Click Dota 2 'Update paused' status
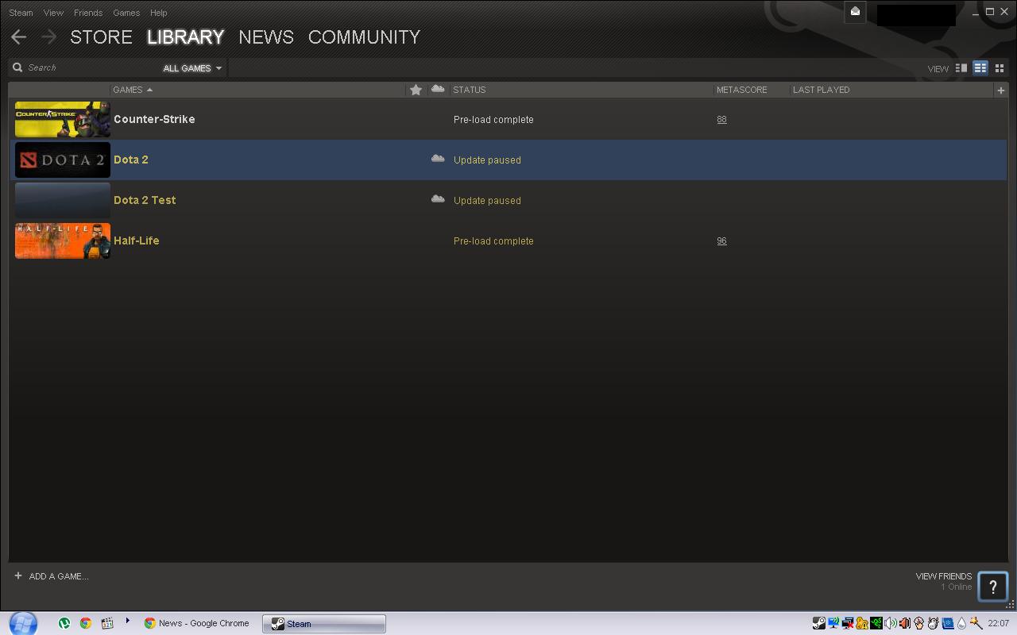The height and width of the screenshot is (635, 1017). (x=487, y=160)
